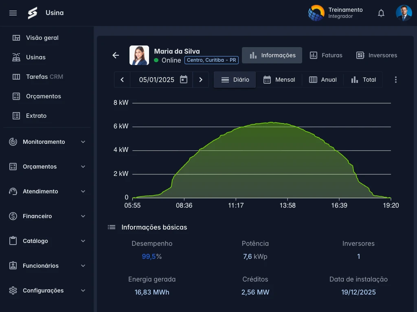Click the Usina logo icon

click(x=33, y=13)
